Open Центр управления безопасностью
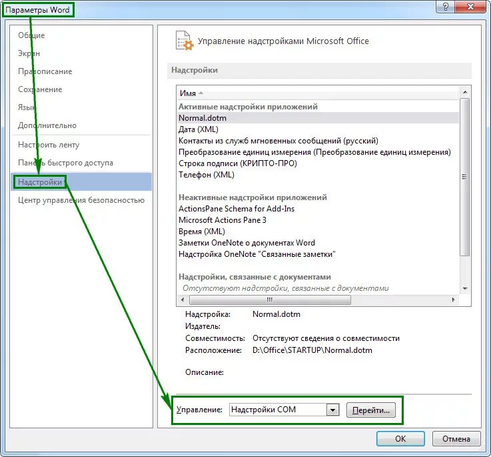The width and height of the screenshot is (491, 457). 81,200
